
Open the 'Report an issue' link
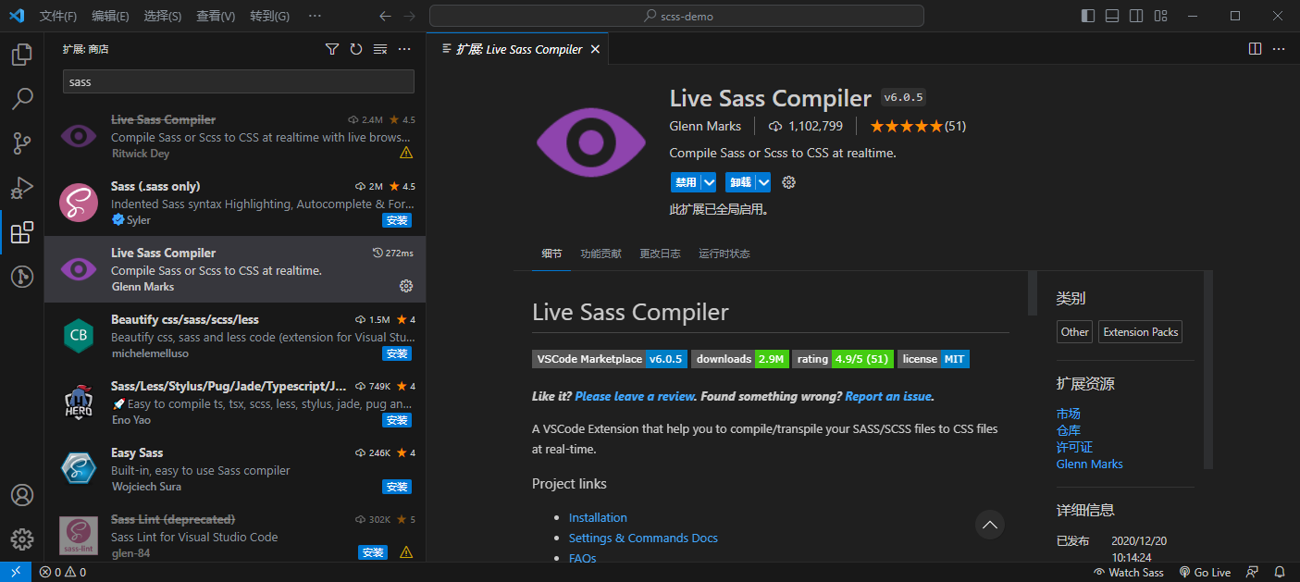[x=888, y=396]
